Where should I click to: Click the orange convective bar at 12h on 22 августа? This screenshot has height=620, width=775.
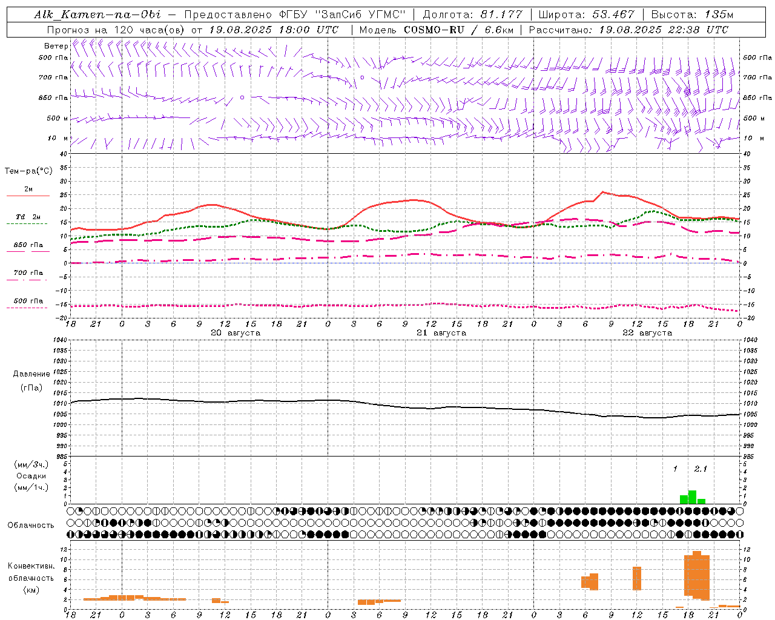click(637, 578)
